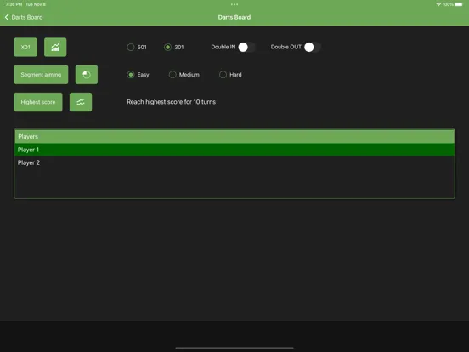Screen dimensions: 469x352
Task: Tap the Wi-Fi status icon
Action: coord(438,4)
